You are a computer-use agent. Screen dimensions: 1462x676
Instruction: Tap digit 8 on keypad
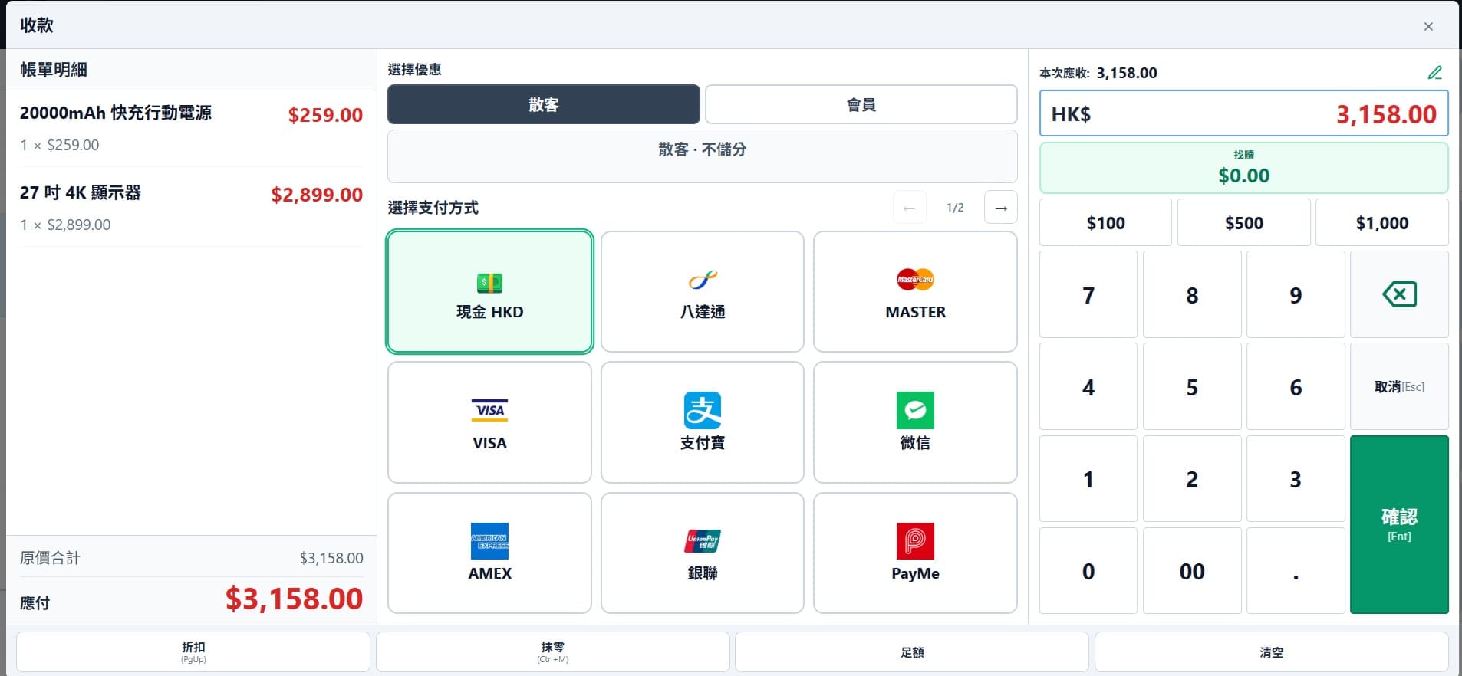coord(1191,294)
